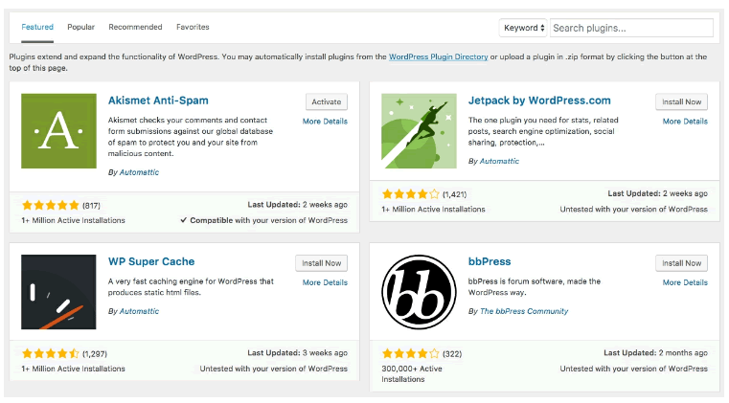The image size is (729, 403).
Task: Click '300,000+ Active Installations' text
Action: (x=412, y=373)
